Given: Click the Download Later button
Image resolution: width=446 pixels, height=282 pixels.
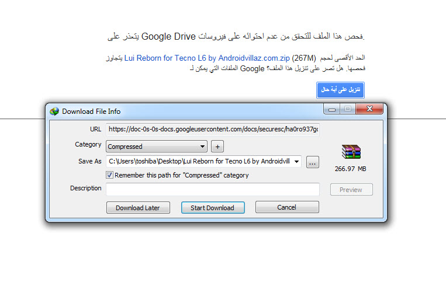Looking at the screenshot, I should point(138,208).
